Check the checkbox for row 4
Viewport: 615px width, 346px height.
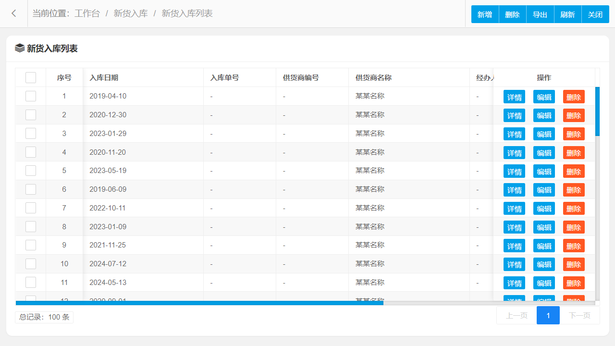click(31, 152)
